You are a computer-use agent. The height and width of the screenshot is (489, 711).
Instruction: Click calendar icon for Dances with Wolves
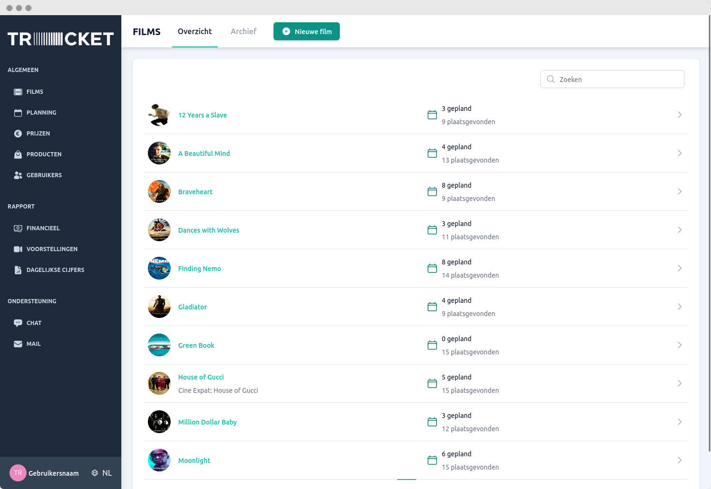[x=432, y=230]
